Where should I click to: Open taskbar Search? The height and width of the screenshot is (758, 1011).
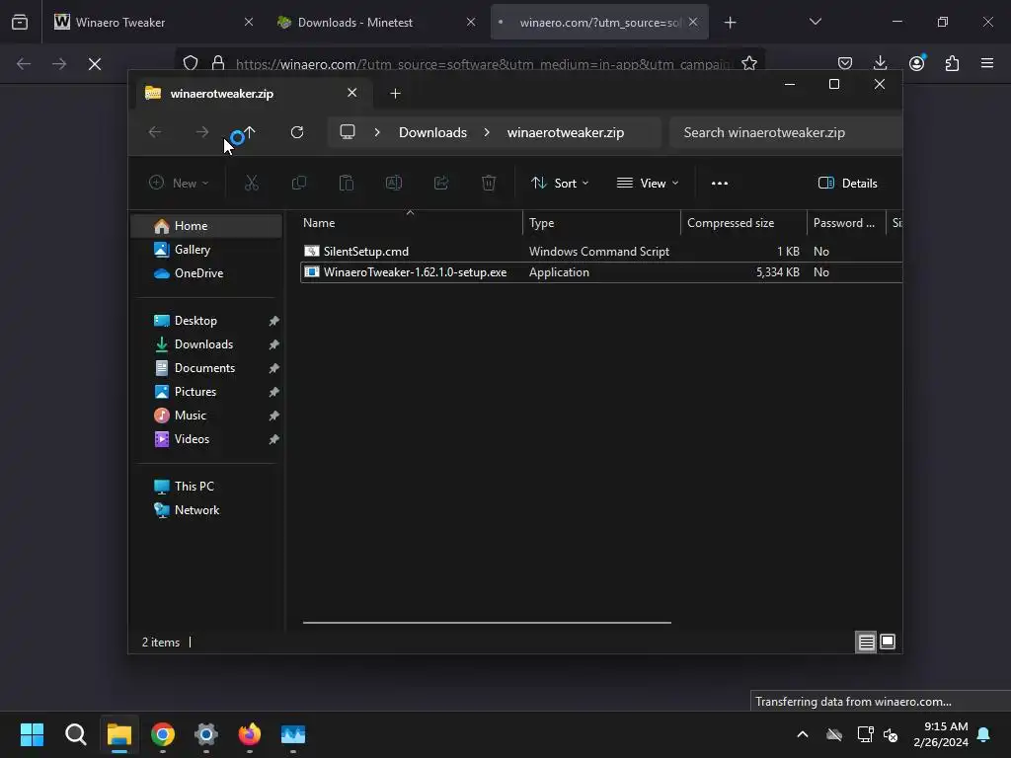pos(75,734)
